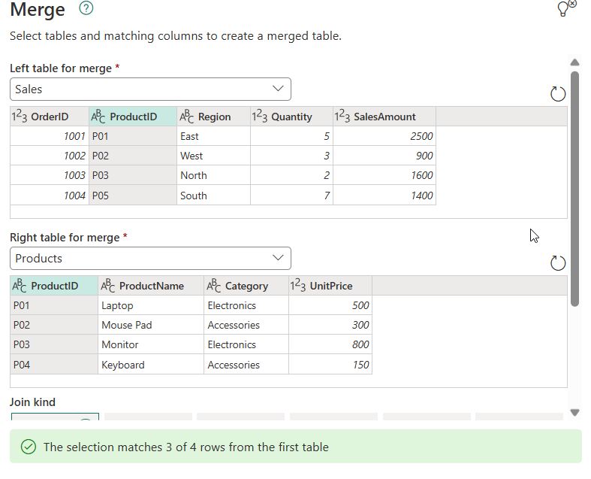Click the Quantity 7 cell
The image size is (591, 479).
pyautogui.click(x=291, y=196)
